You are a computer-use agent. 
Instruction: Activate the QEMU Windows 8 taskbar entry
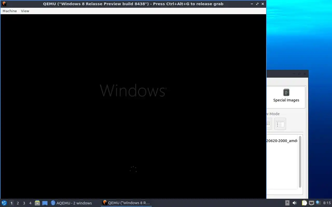tap(126, 203)
